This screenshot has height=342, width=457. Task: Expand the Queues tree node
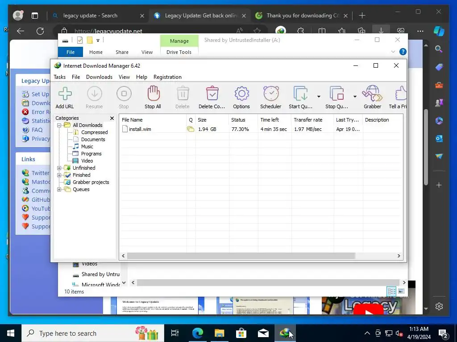[59, 189]
